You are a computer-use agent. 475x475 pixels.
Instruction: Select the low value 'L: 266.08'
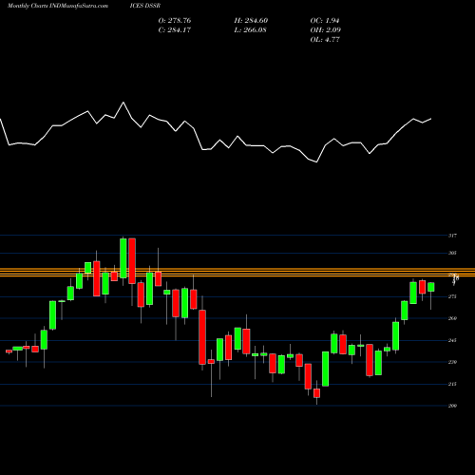250,30
